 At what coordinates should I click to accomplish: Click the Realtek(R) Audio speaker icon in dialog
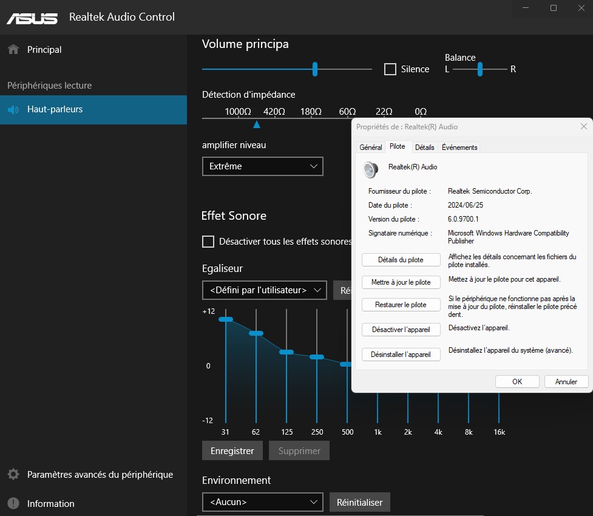pyautogui.click(x=370, y=170)
